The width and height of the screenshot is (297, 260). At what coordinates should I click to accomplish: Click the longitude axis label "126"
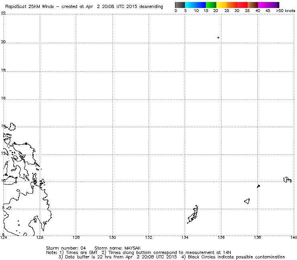pos(40,237)
